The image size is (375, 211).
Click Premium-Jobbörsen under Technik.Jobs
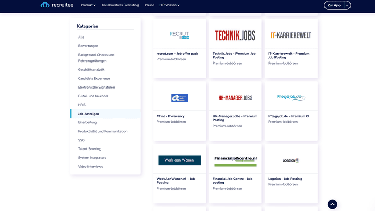coord(227,63)
